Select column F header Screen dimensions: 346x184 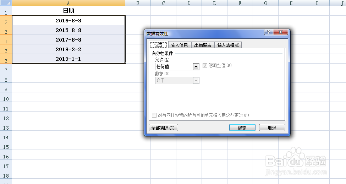pos(240,3)
